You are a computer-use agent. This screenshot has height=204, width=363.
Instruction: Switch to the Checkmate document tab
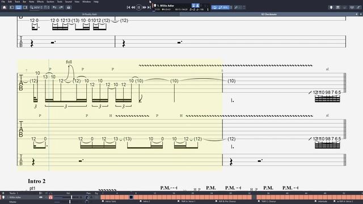coord(268,14)
